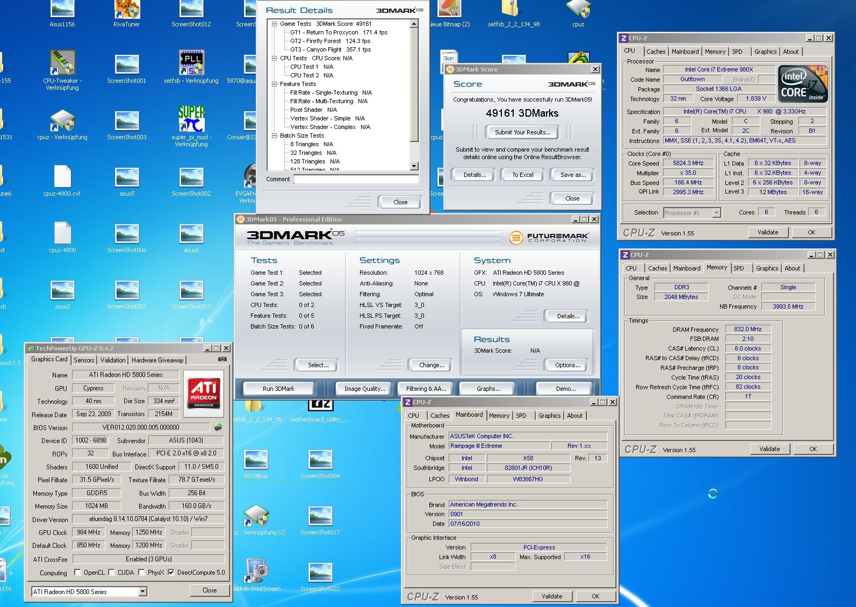
Task: Select GT3 - Canyon Flight result row
Action: point(330,49)
